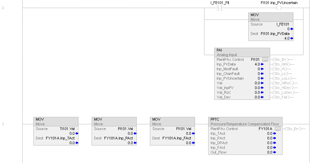The width and height of the screenshot is (322, 168).
Task: Select rung number 3
Action: pos(3,124)
